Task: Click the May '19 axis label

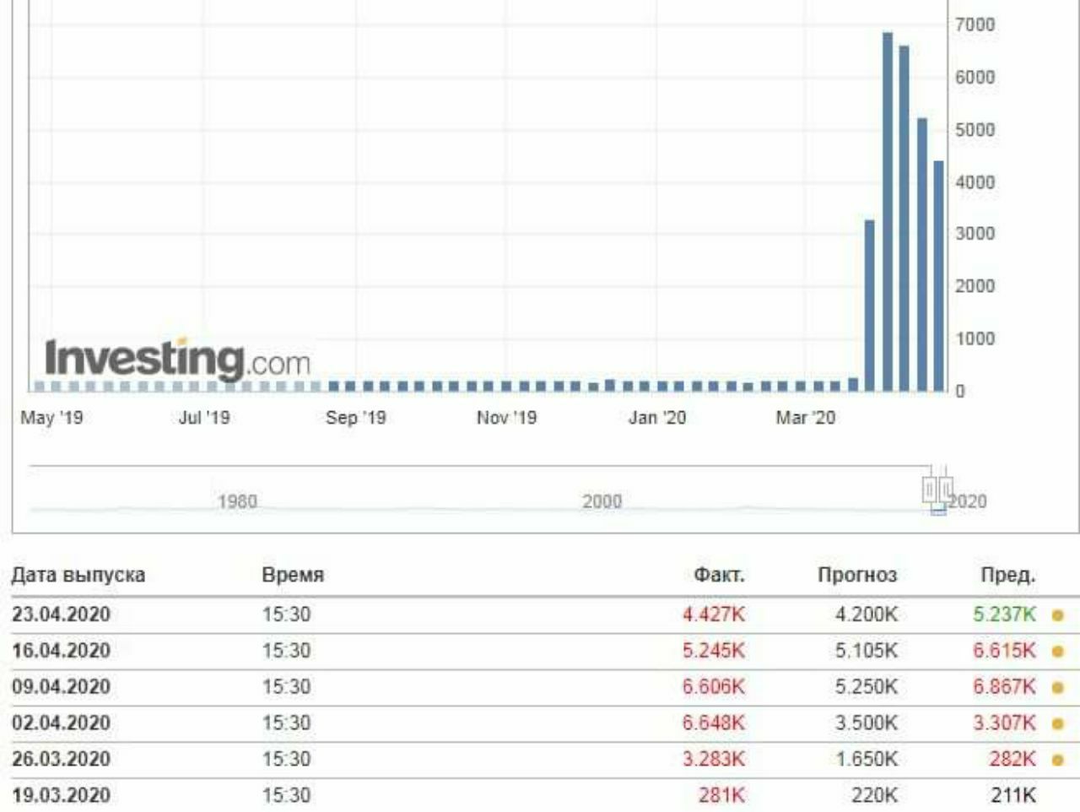Action: [x=51, y=418]
